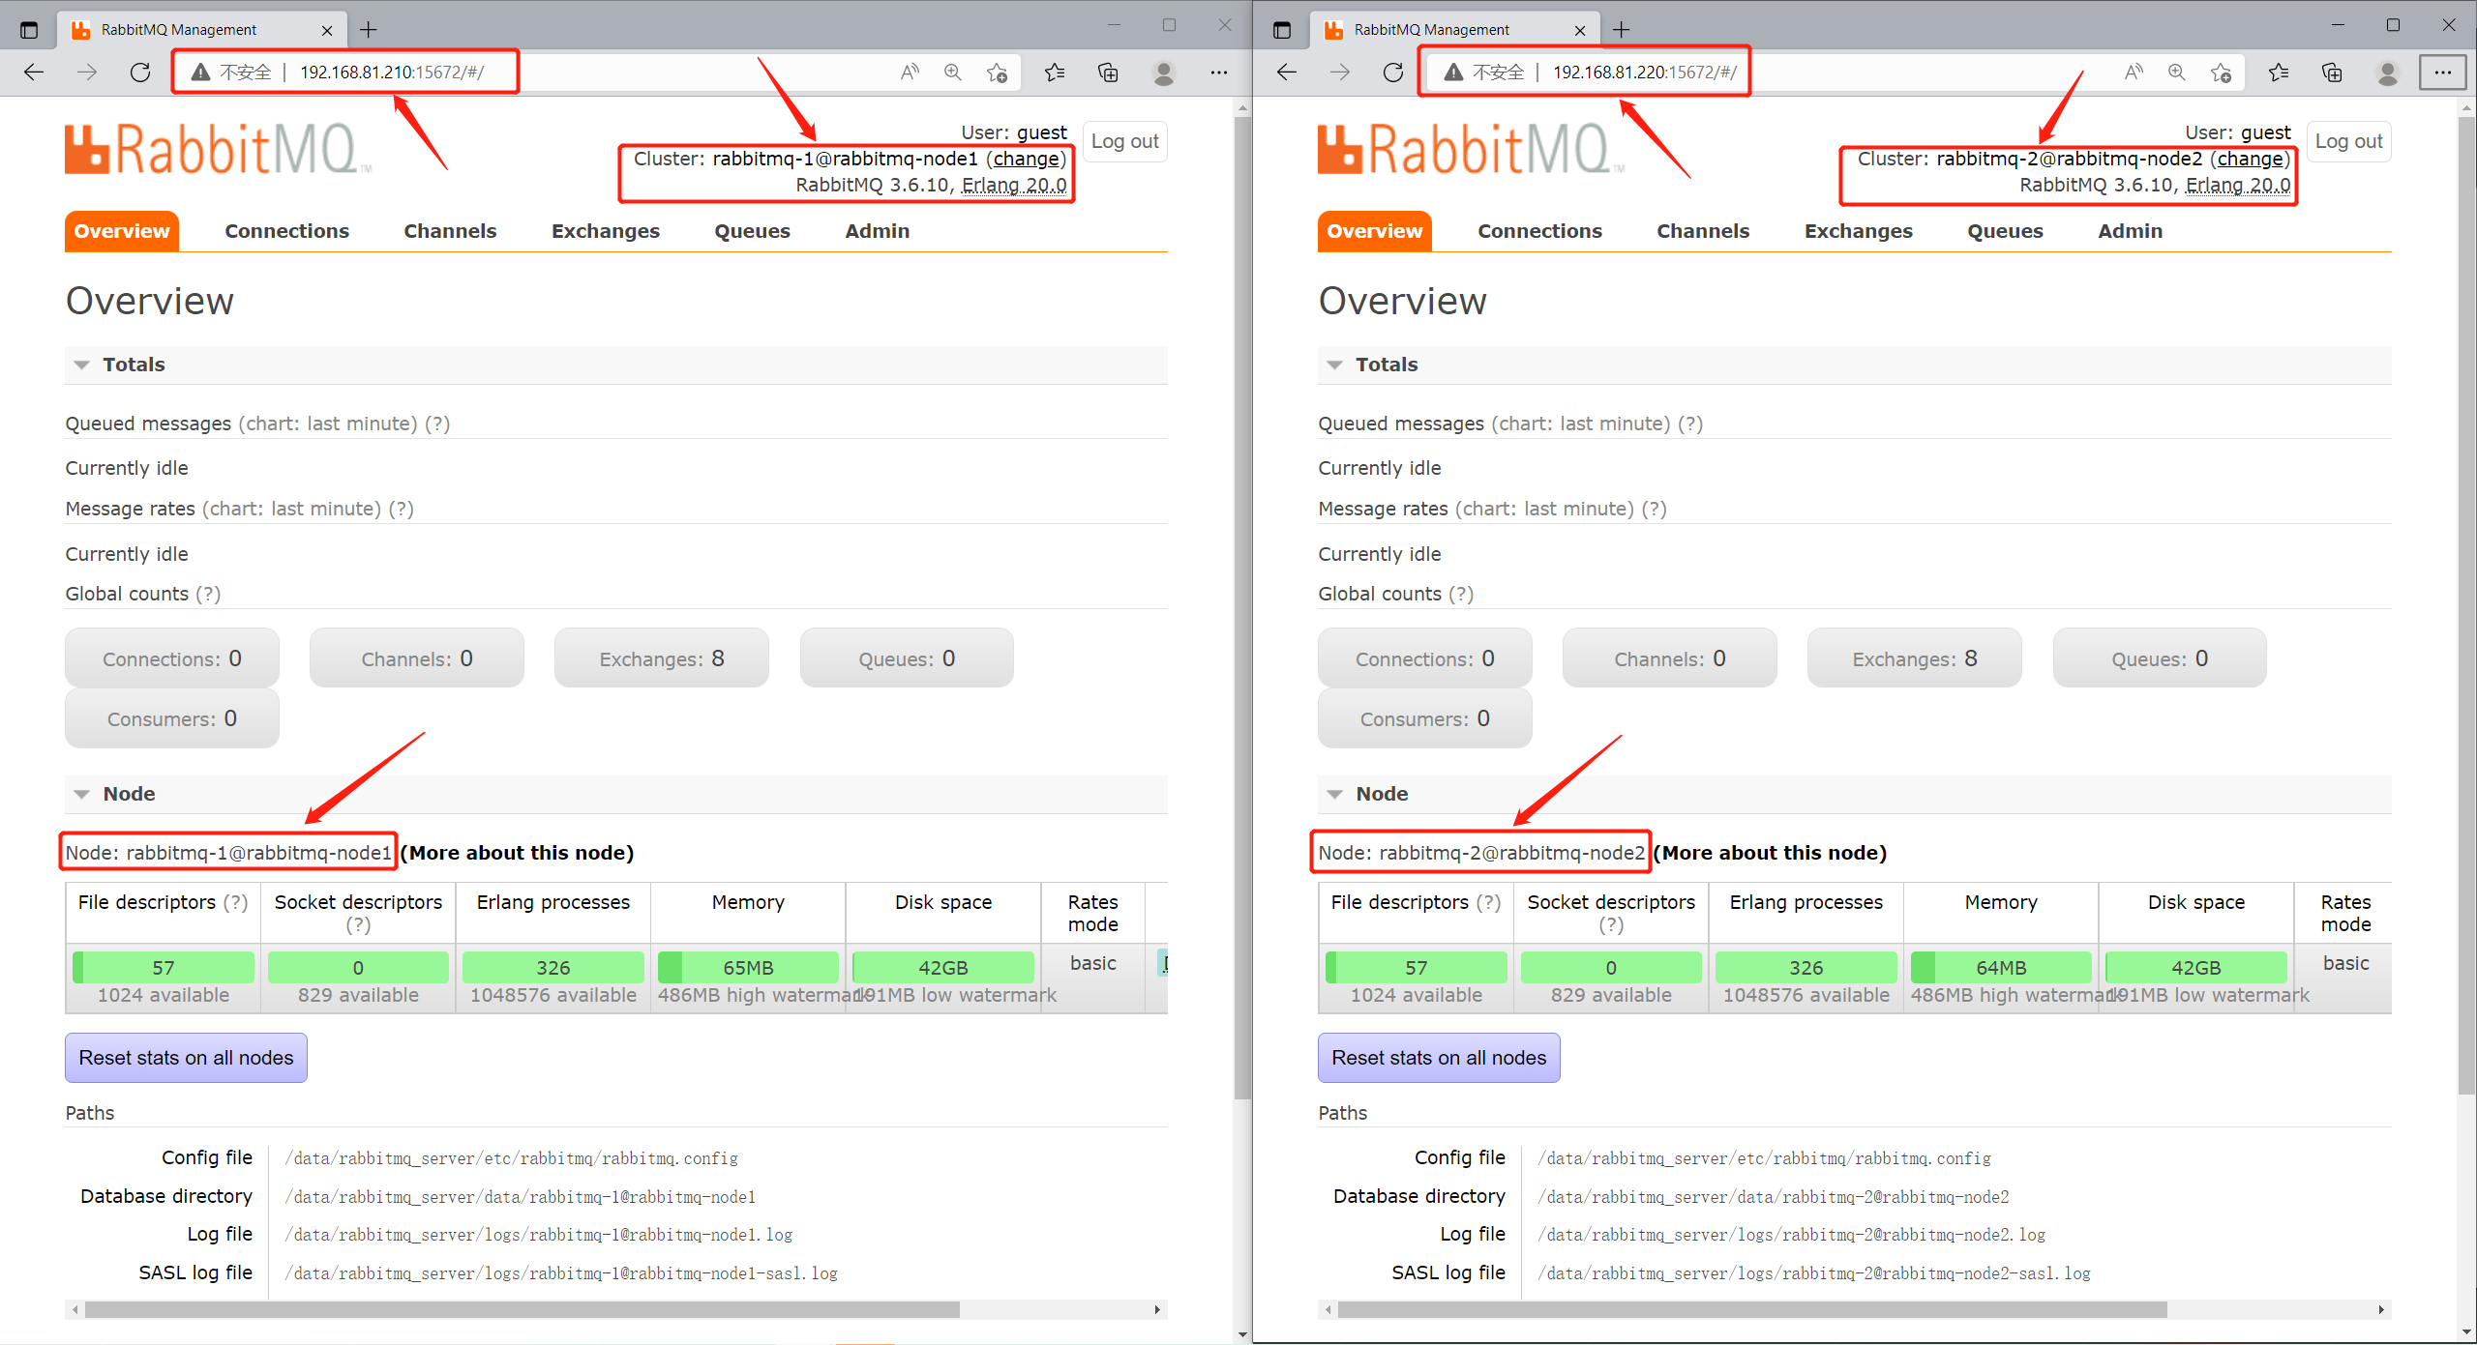This screenshot has width=2477, height=1345.
Task: Refresh the right browser page
Action: click(x=1393, y=73)
